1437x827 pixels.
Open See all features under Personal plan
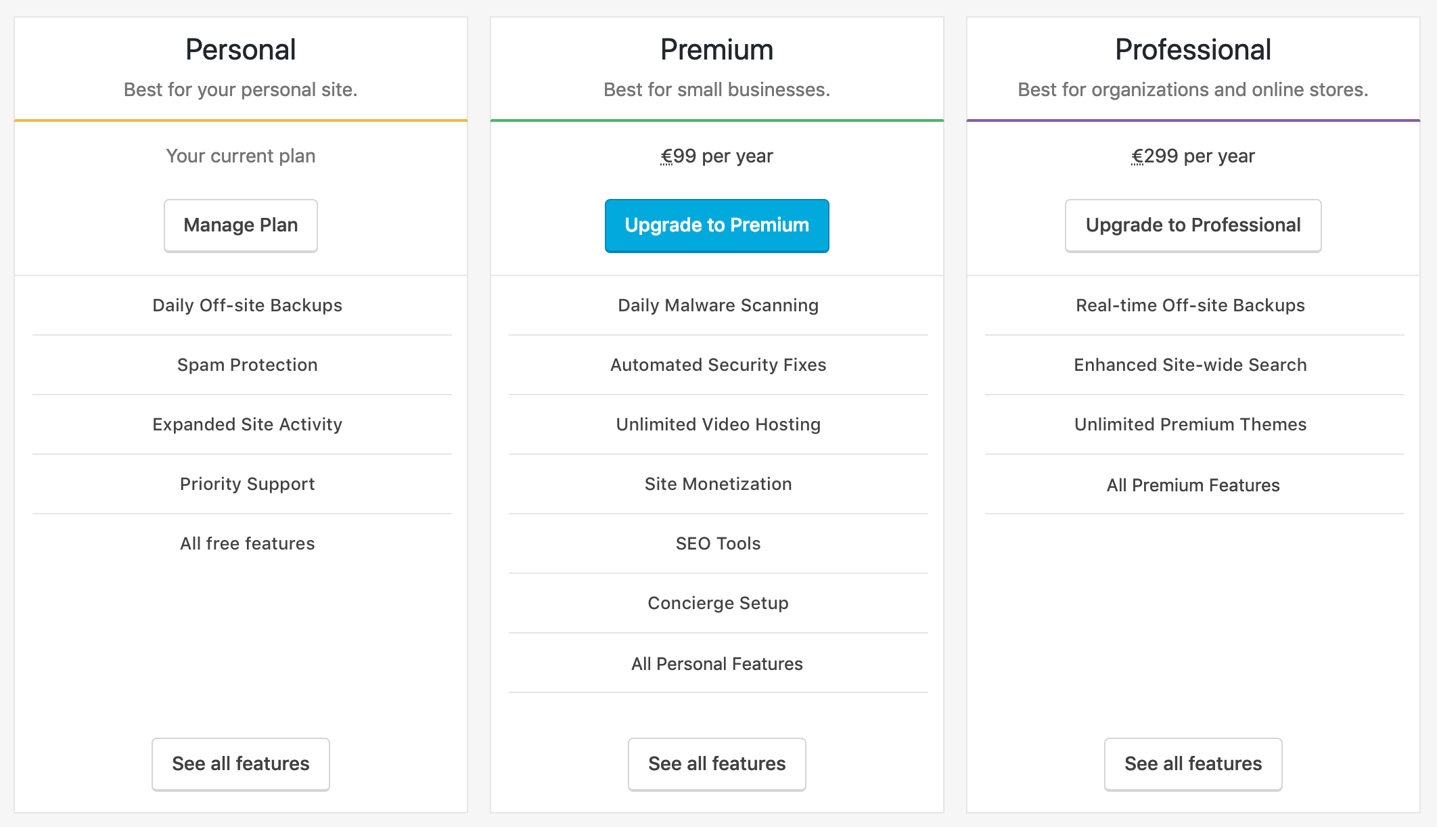coord(240,764)
